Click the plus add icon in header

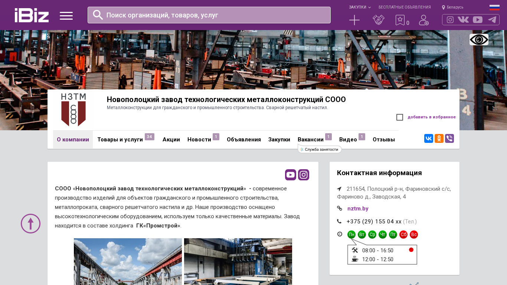(354, 20)
